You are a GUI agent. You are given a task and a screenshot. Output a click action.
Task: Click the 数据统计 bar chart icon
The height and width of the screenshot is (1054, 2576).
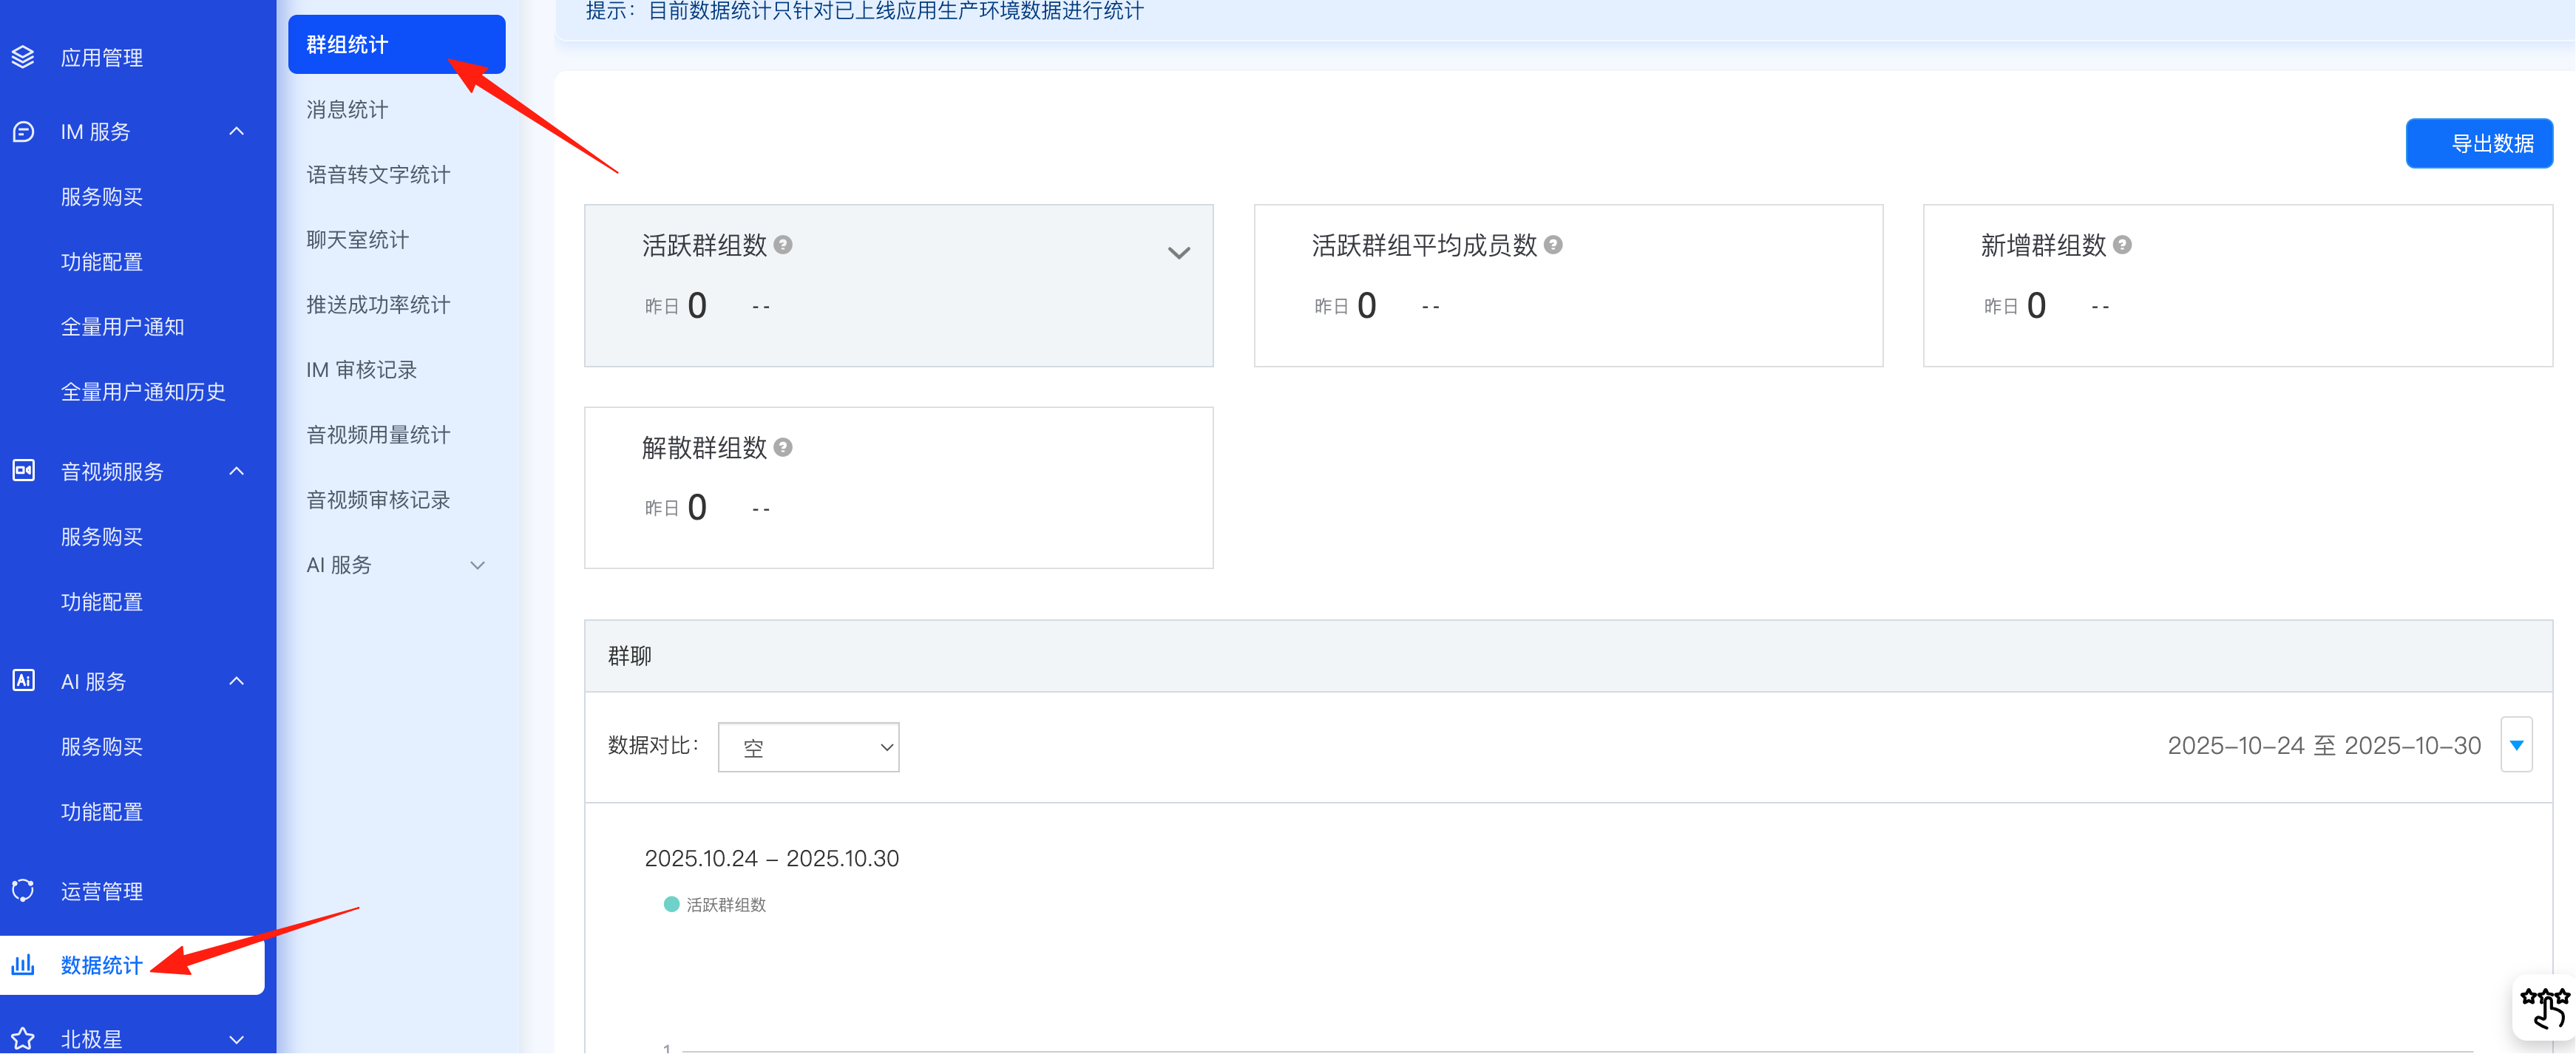[x=23, y=964]
